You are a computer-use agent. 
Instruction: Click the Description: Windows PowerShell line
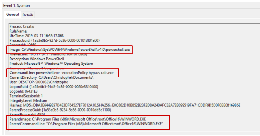pos(37,59)
